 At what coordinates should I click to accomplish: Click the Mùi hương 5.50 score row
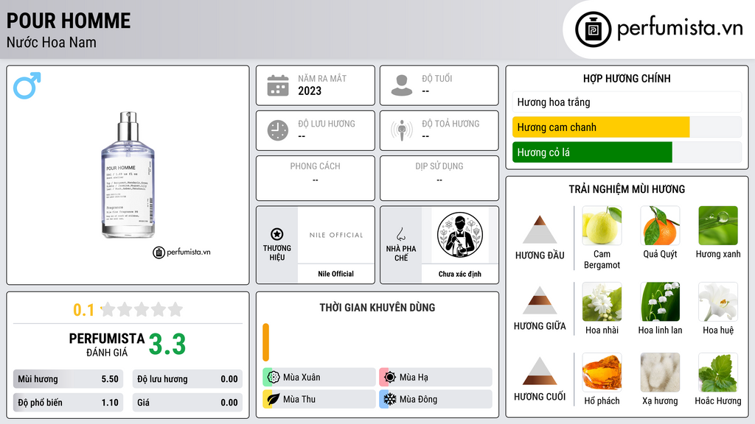tap(68, 379)
